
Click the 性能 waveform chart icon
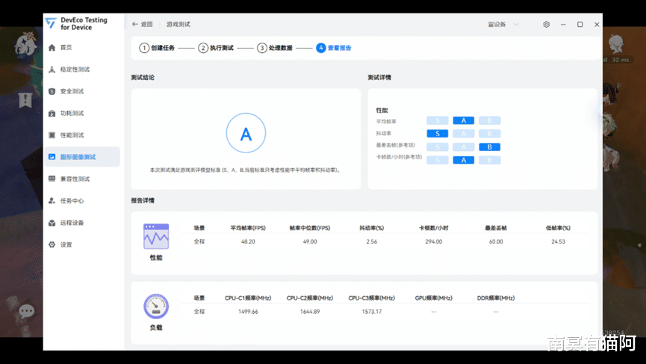(156, 236)
